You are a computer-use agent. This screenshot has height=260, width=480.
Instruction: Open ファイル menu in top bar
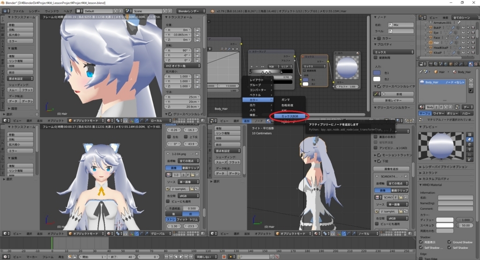[x=18, y=11]
